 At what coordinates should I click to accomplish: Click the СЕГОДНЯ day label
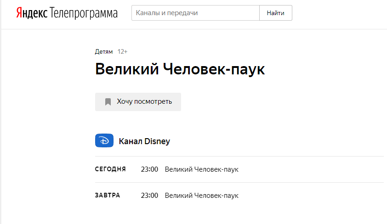click(x=110, y=169)
